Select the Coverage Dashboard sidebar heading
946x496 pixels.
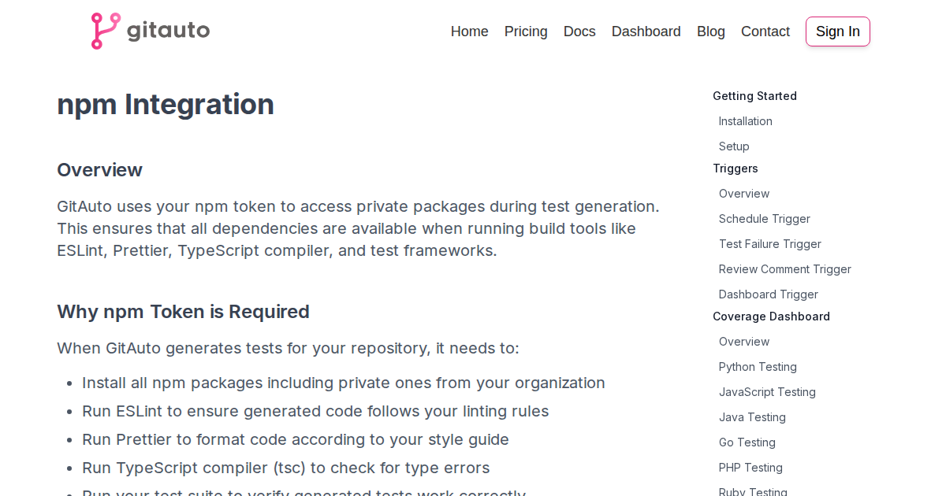point(771,316)
